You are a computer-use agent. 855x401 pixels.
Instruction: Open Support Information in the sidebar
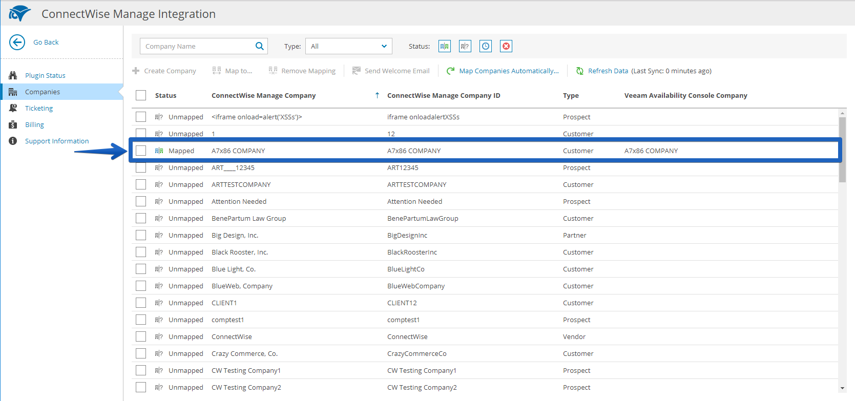pyautogui.click(x=57, y=141)
